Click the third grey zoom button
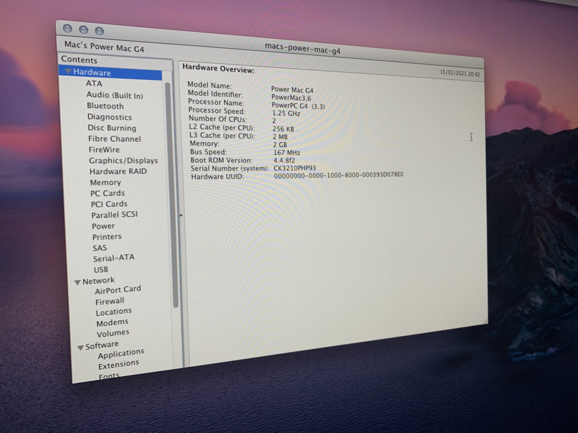 pos(99,31)
